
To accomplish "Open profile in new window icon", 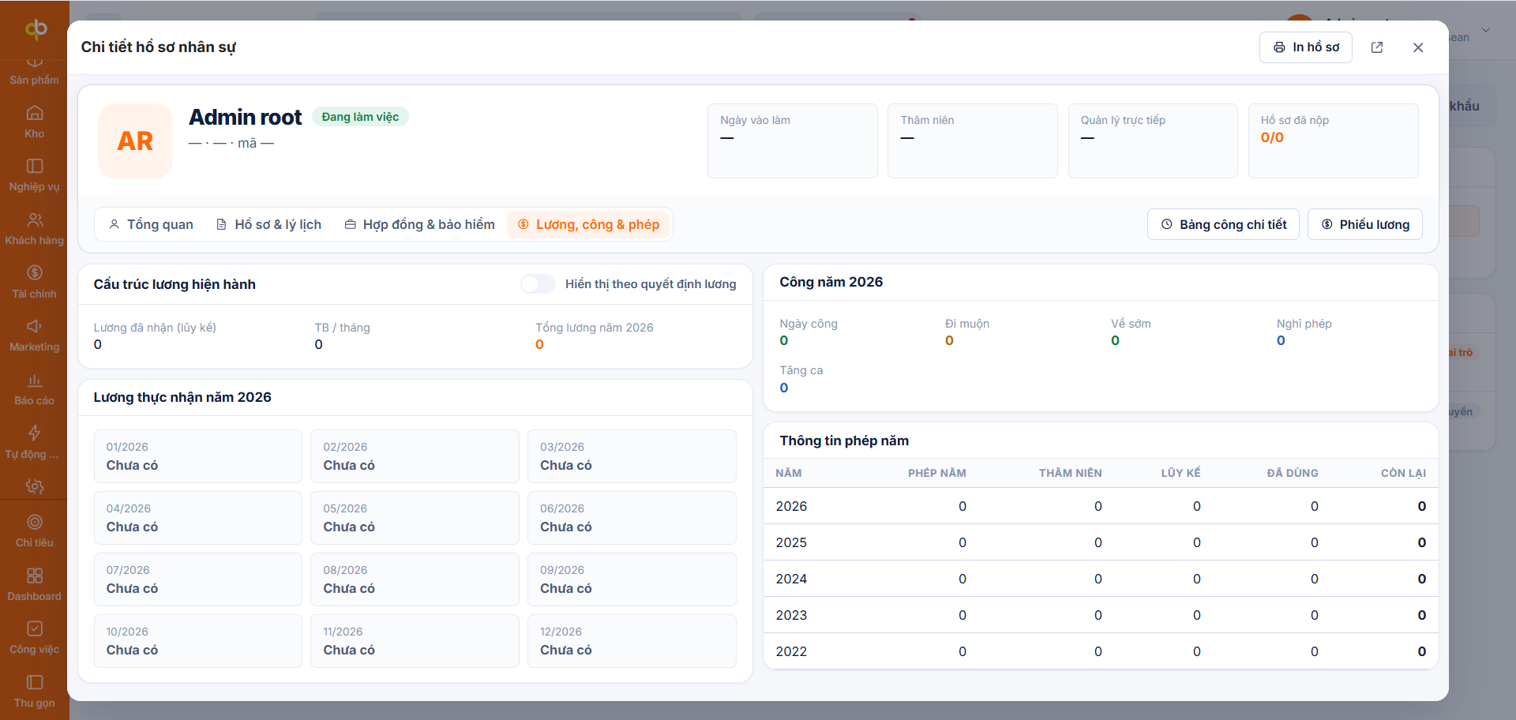I will (x=1377, y=47).
